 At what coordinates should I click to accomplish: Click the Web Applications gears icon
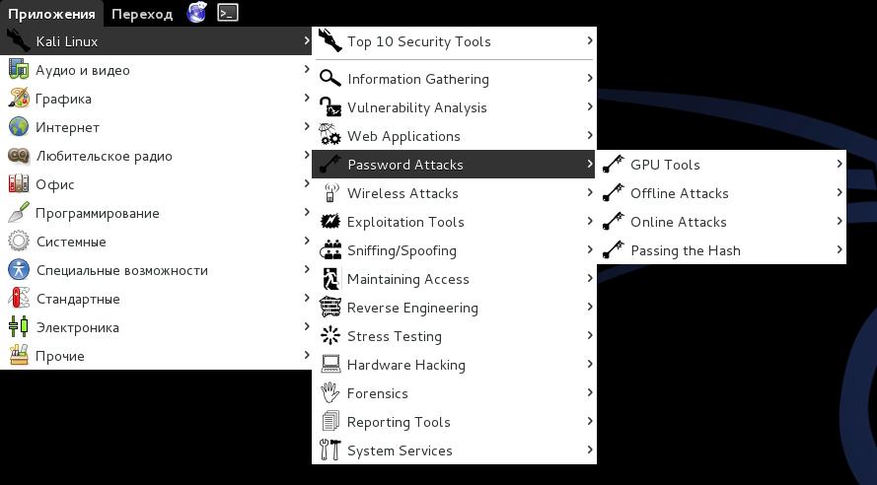click(x=330, y=136)
